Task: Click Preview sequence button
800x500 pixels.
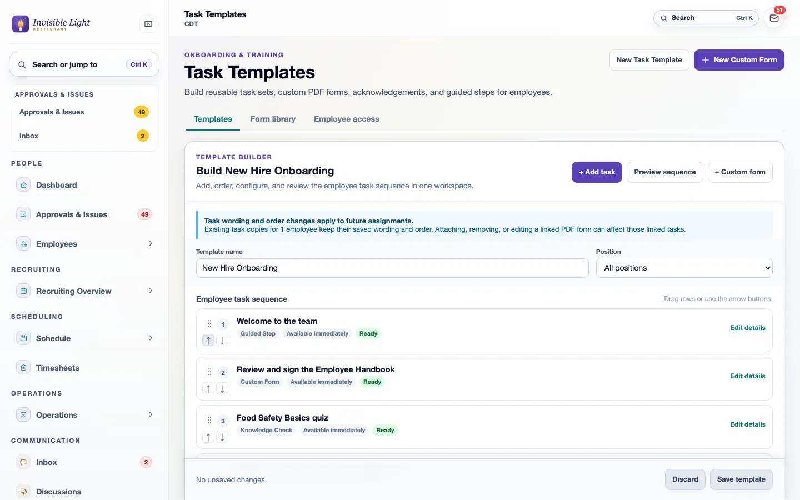Action: coord(664,172)
